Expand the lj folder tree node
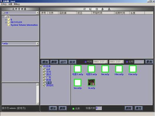Image resolution: width=155 pixels, height=116 pixels. (x=6, y=20)
